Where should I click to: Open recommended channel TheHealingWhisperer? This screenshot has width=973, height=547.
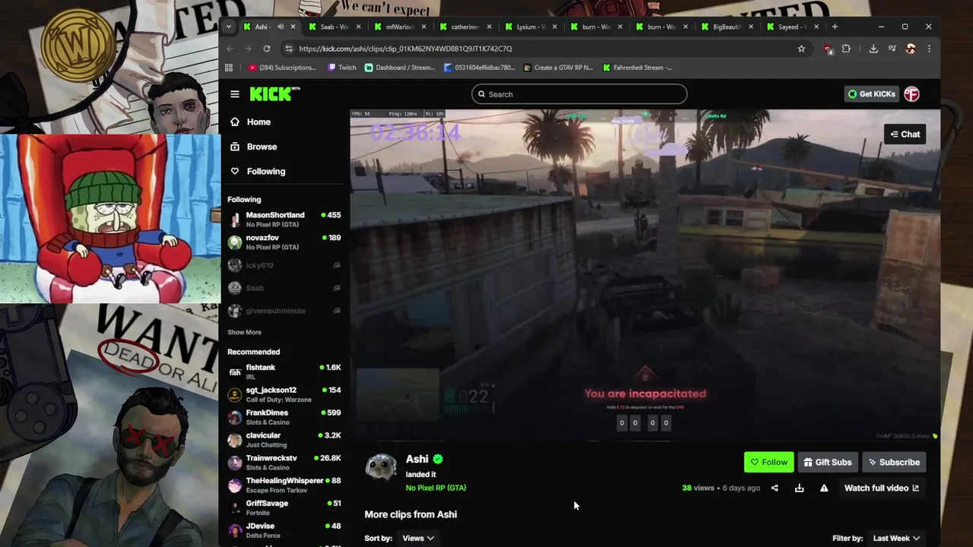(x=284, y=485)
